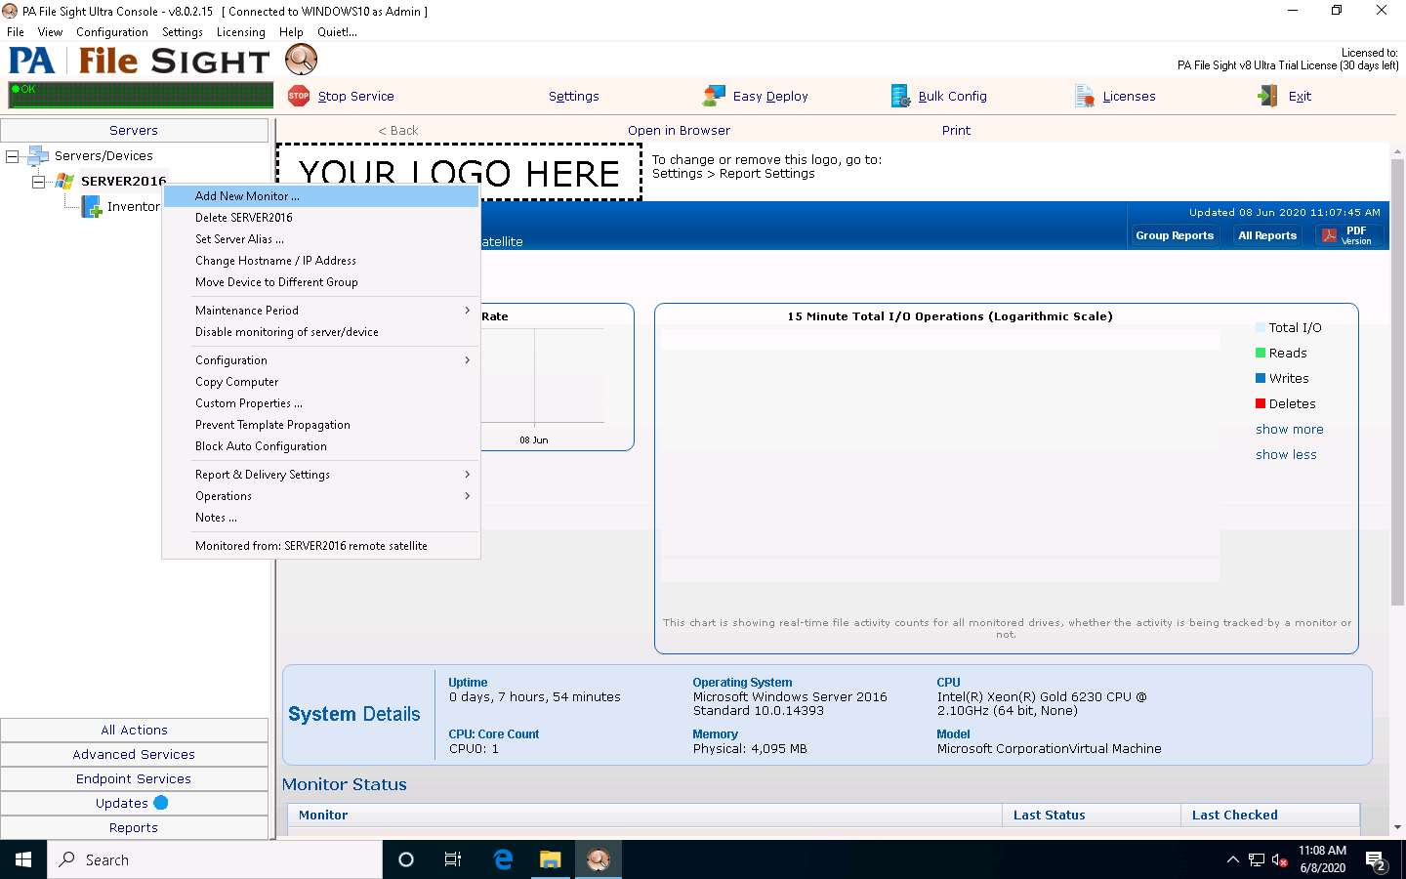Click the muted volume tray icon

click(1279, 860)
